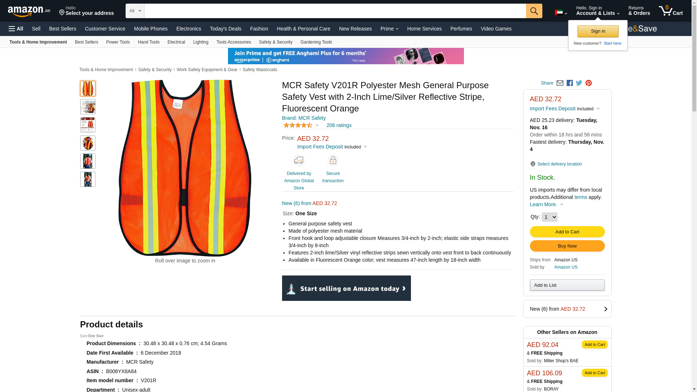Share product on Twitter icon
This screenshot has height=392, width=697.
[x=579, y=83]
